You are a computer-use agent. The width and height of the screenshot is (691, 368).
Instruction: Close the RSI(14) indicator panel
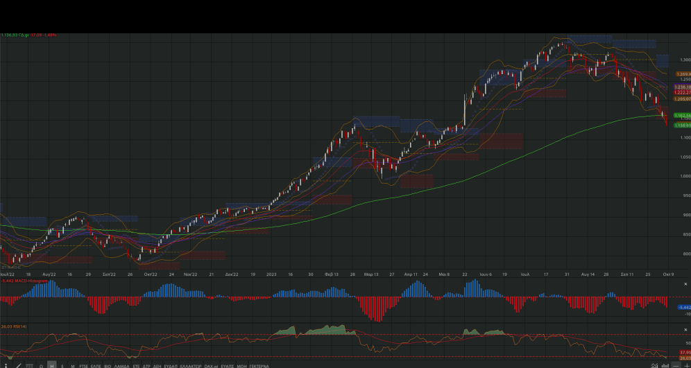click(685, 330)
